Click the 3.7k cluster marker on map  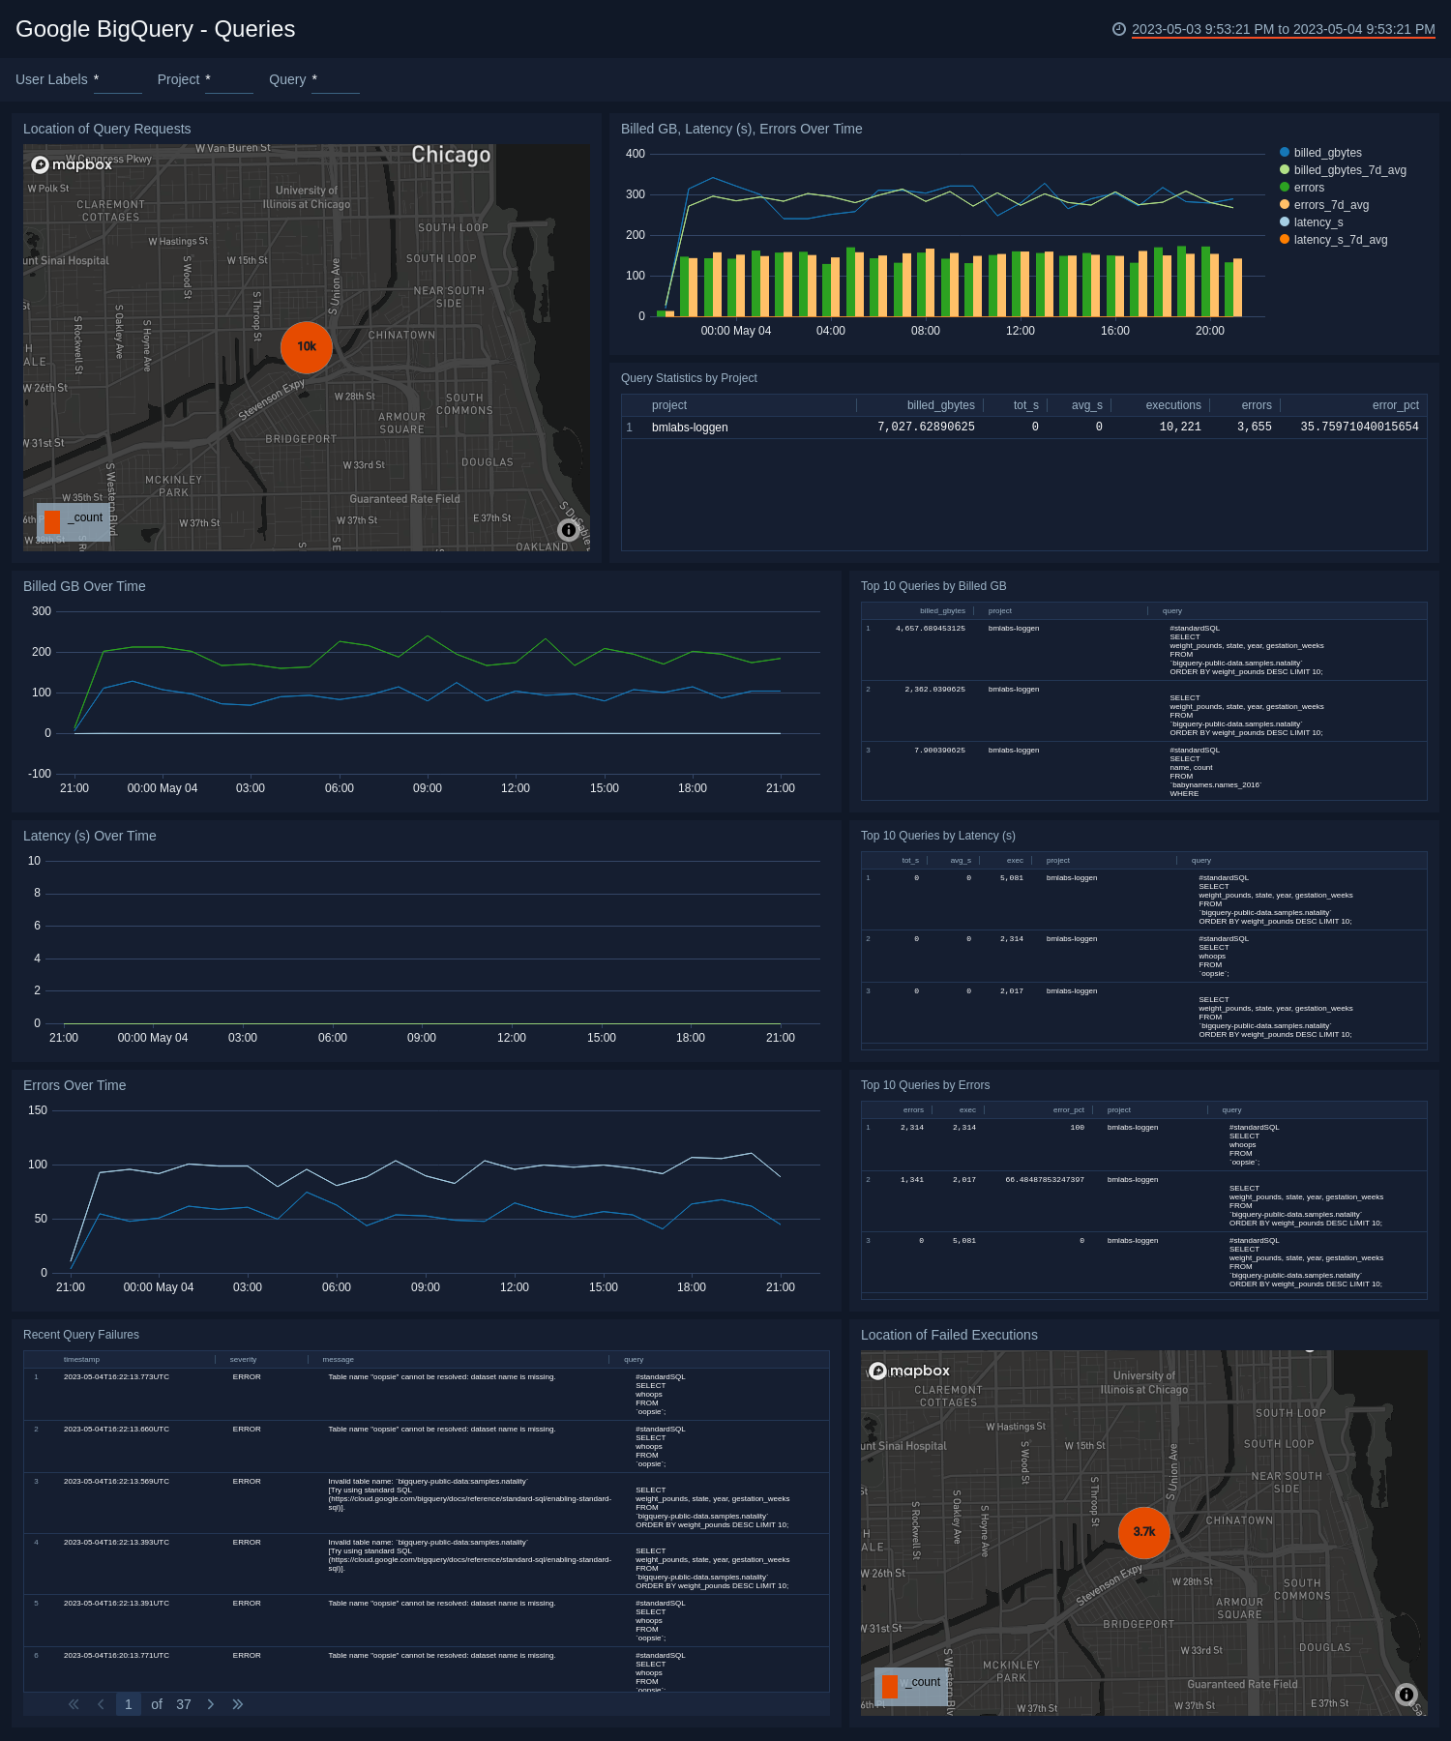(1144, 1533)
